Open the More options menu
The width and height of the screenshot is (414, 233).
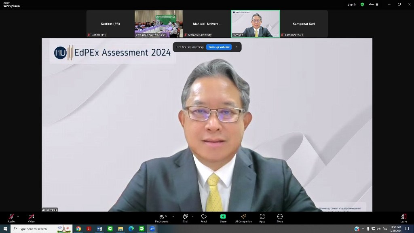[280, 218]
